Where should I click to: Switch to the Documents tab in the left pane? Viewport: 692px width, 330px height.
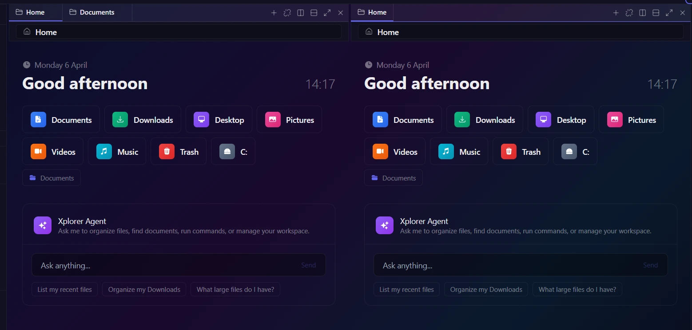pos(97,12)
